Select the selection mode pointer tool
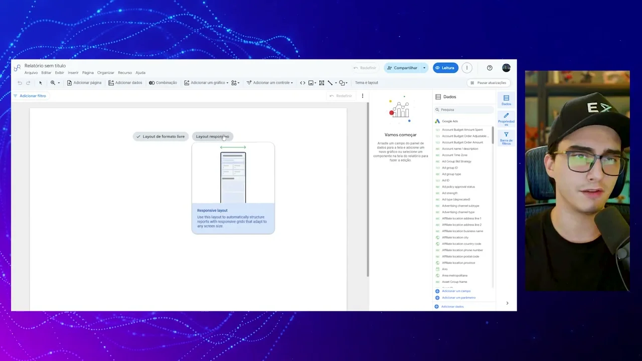 41,83
